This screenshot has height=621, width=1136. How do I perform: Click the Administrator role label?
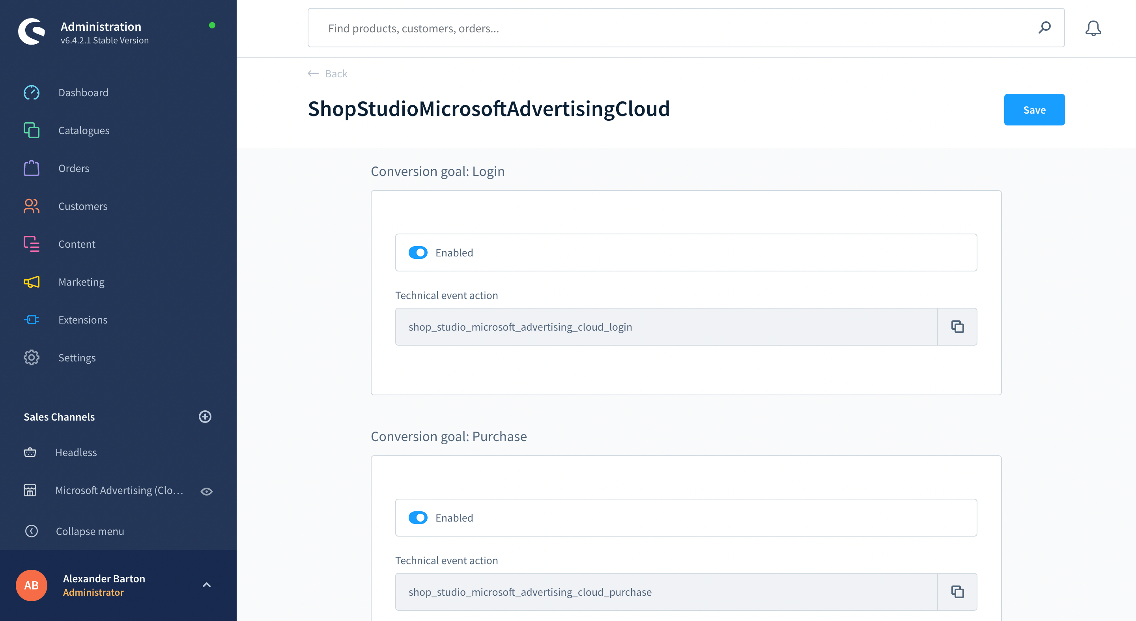93,592
